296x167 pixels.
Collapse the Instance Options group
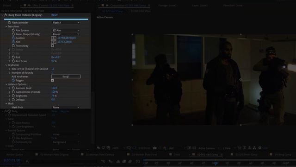(6, 84)
